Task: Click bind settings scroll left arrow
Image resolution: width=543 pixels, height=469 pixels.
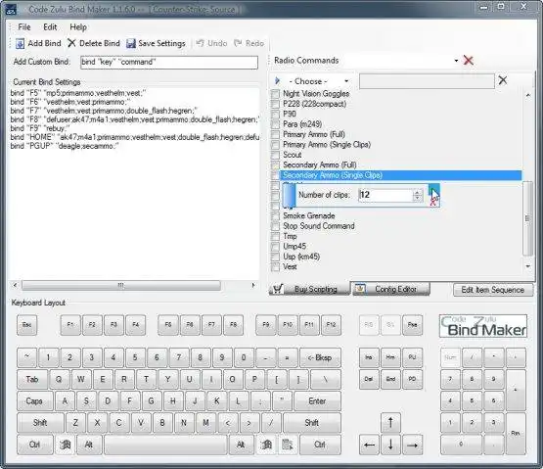Action: click(15, 285)
